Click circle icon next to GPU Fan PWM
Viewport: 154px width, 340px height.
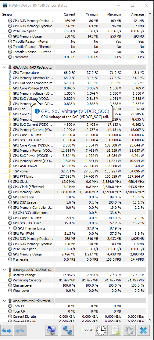coord(10,233)
